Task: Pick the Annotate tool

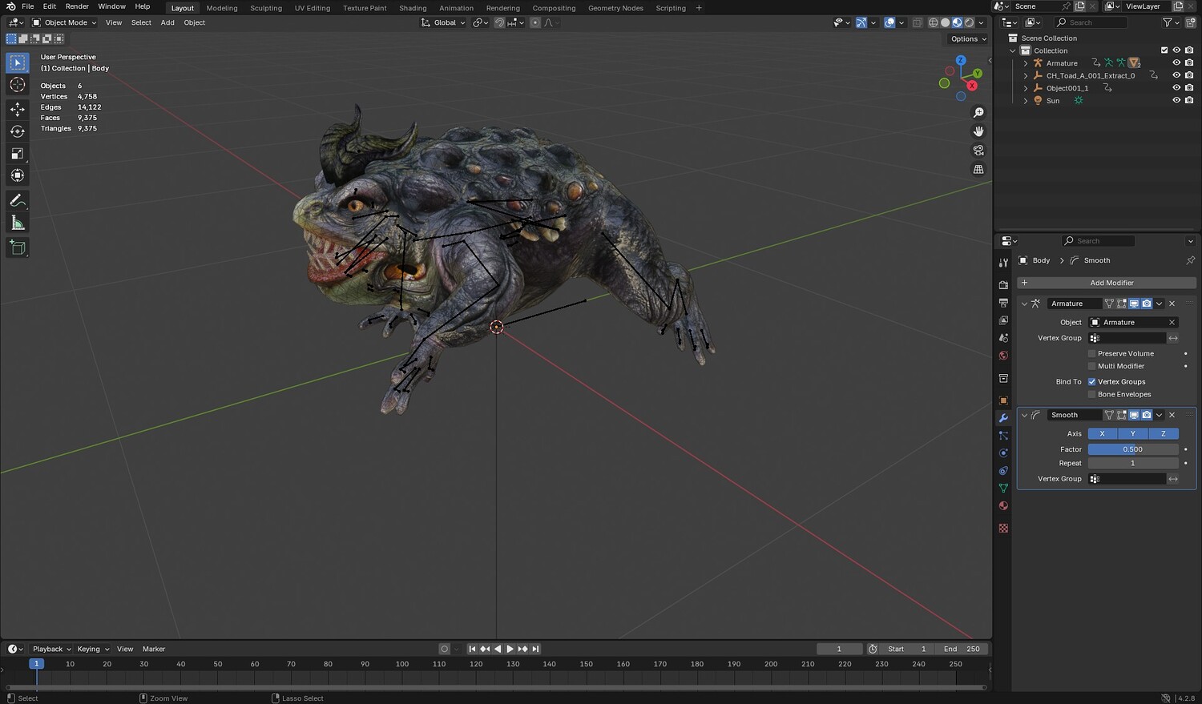Action: (x=18, y=200)
